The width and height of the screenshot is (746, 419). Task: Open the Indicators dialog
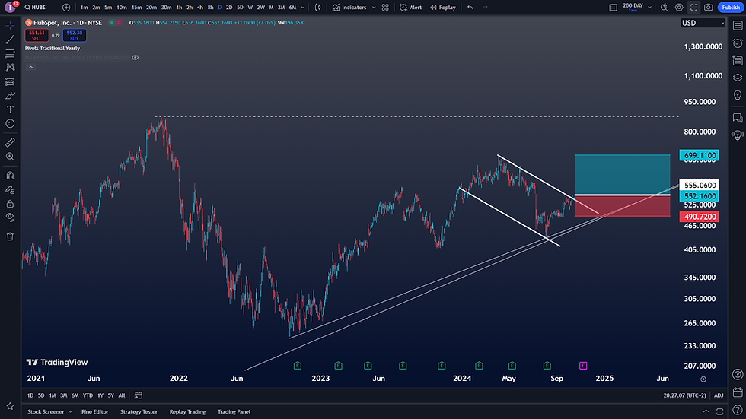point(349,7)
